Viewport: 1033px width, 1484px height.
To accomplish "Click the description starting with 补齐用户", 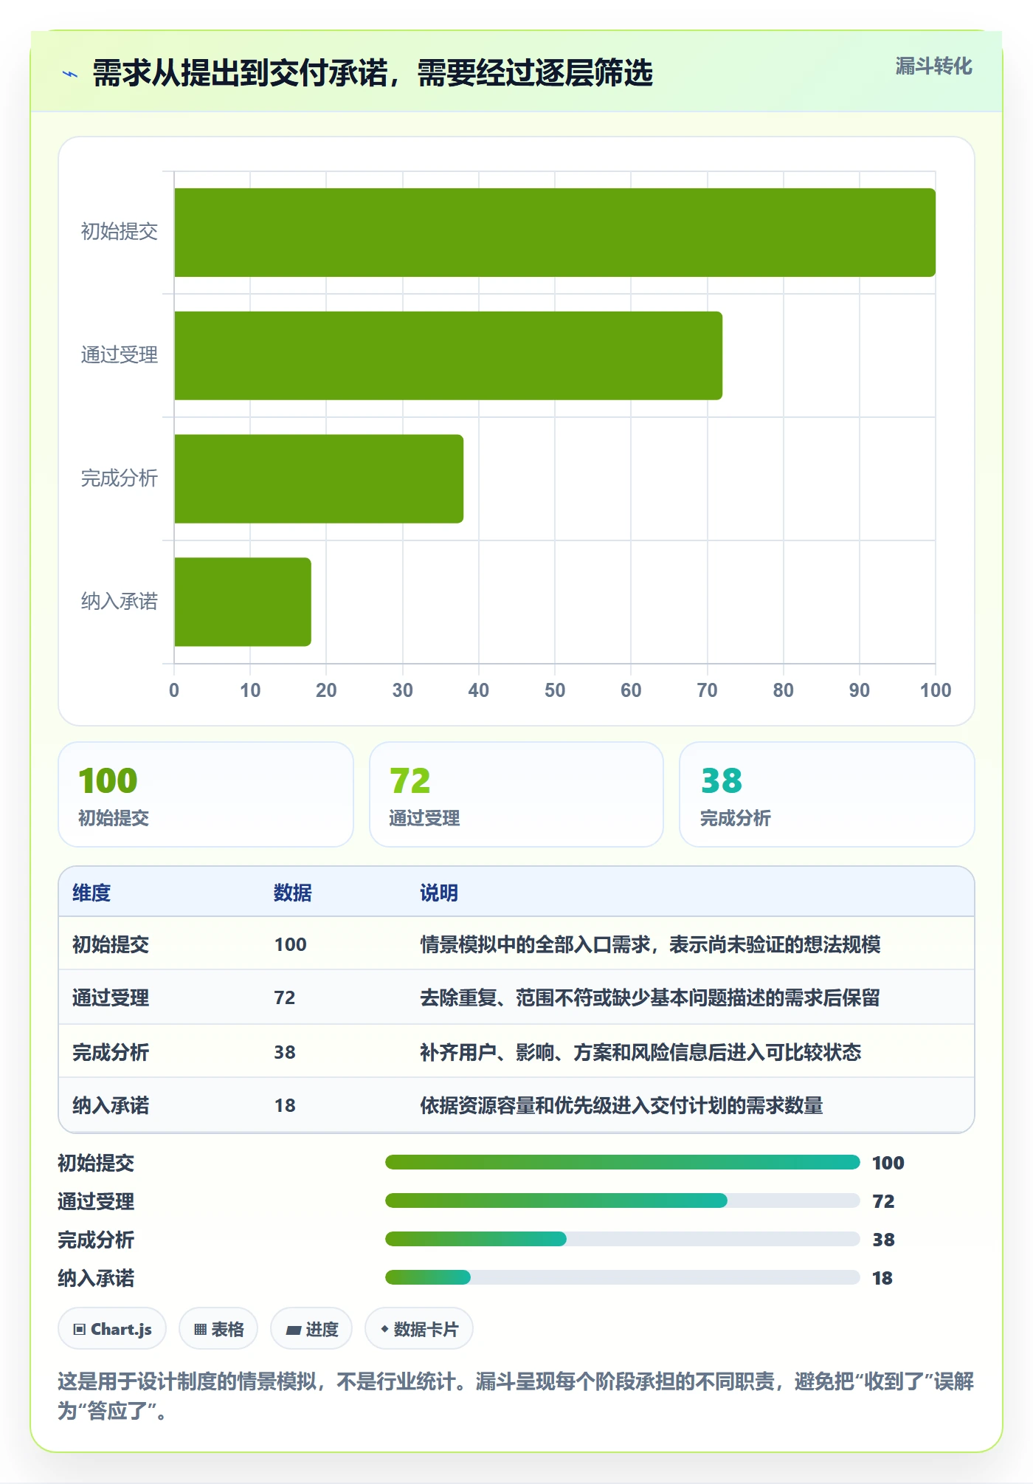I will 640,1052.
